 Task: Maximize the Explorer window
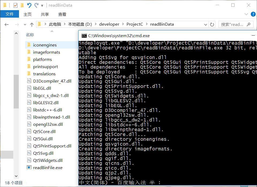[233, 5]
